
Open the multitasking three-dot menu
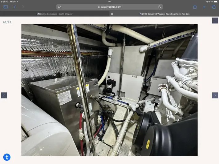pos(109,2)
